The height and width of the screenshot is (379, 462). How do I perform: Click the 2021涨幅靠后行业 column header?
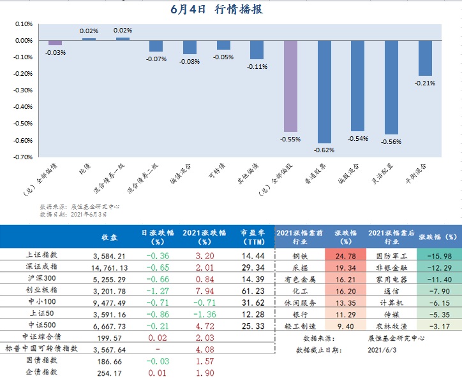pyautogui.click(x=392, y=237)
